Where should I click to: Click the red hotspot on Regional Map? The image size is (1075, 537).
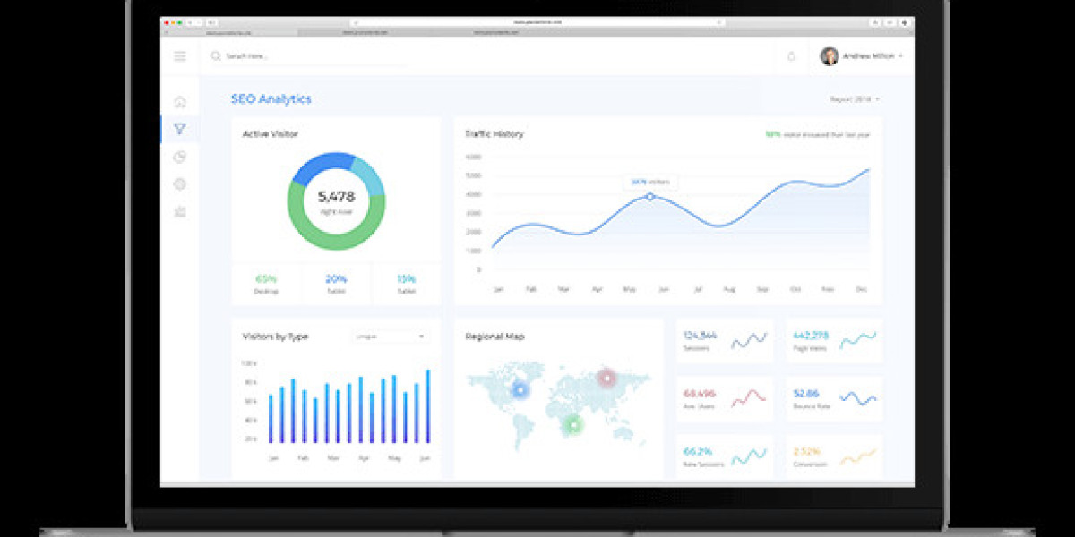607,378
